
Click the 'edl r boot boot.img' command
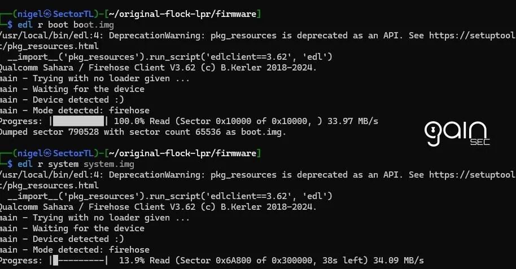pos(66,25)
